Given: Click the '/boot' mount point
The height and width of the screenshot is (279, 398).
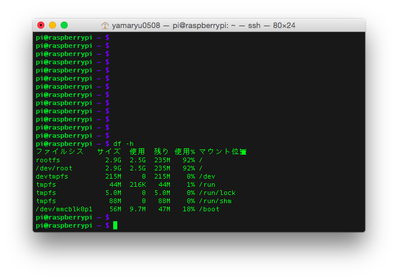Looking at the screenshot, I should point(210,209).
